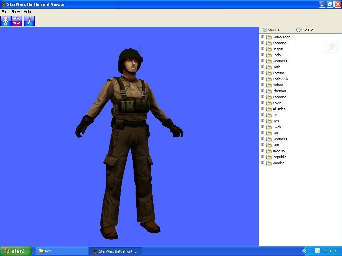Expand the All sides tree node

click(x=263, y=109)
